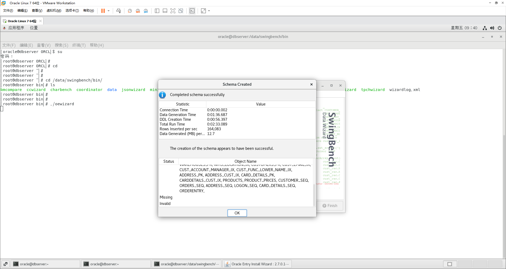This screenshot has height=269, width=506.
Task: Select the Rows Inserted per sec row
Action: (237, 129)
